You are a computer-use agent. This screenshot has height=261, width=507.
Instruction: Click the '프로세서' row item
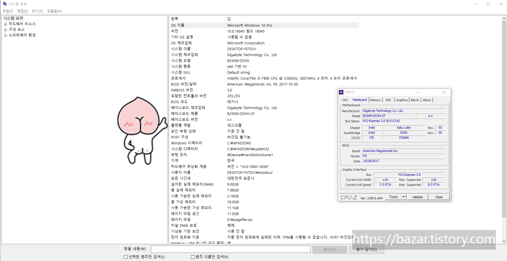point(264,78)
